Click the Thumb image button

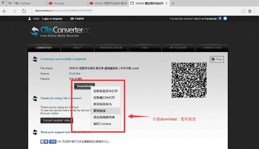(x=217, y=59)
